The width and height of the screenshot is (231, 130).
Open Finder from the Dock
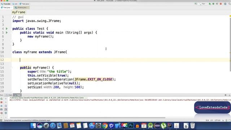coord(33,126)
